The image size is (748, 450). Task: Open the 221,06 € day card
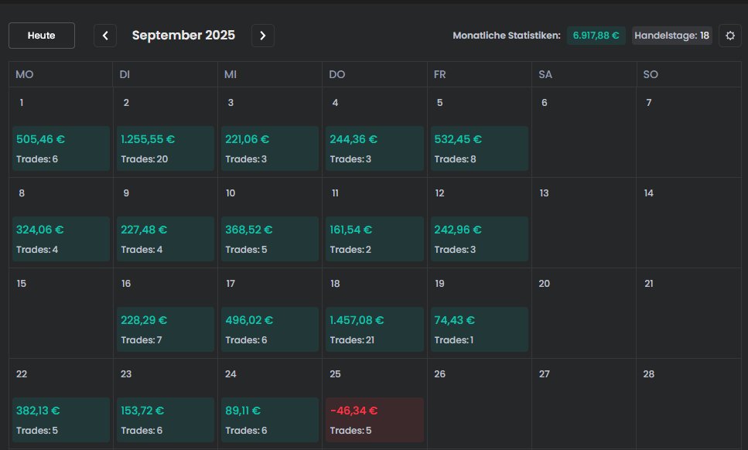pyautogui.click(x=270, y=148)
